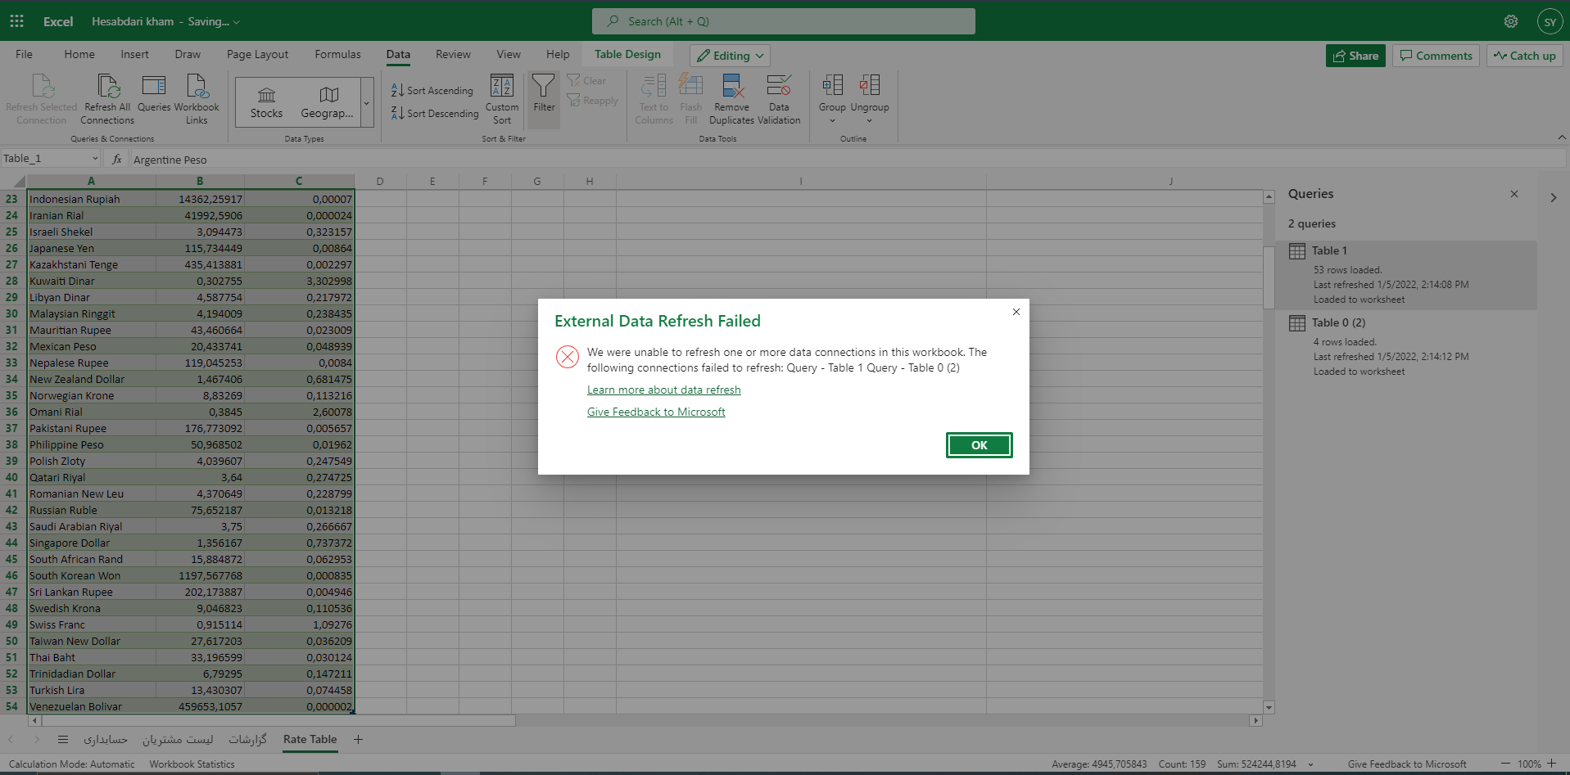Click in the Search box
This screenshot has height=775, width=1570.
(x=784, y=21)
